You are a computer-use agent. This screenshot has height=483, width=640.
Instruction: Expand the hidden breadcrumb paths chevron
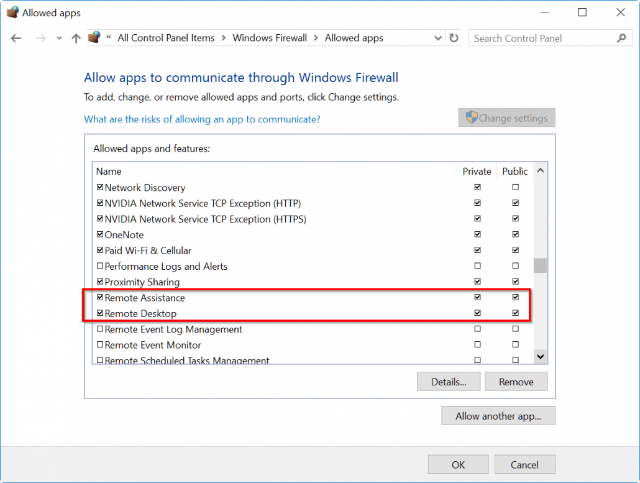(x=107, y=38)
